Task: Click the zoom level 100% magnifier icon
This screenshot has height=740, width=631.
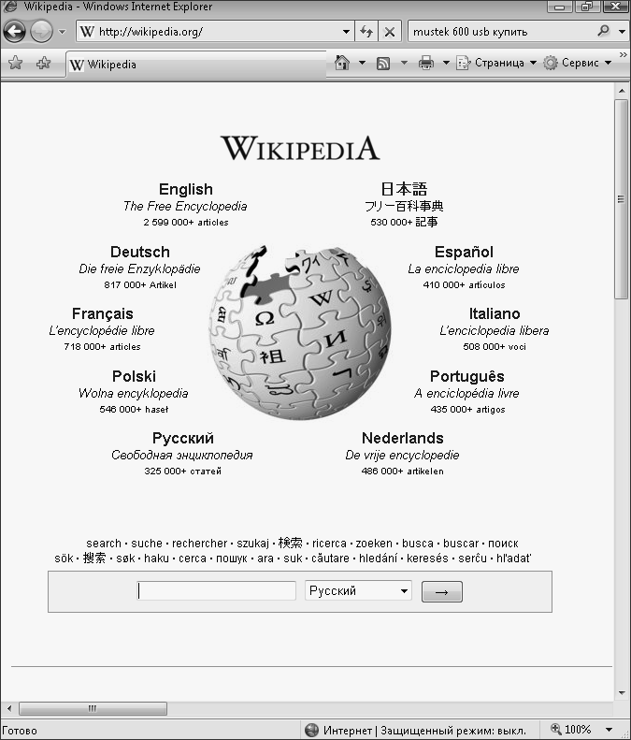Action: [x=556, y=729]
